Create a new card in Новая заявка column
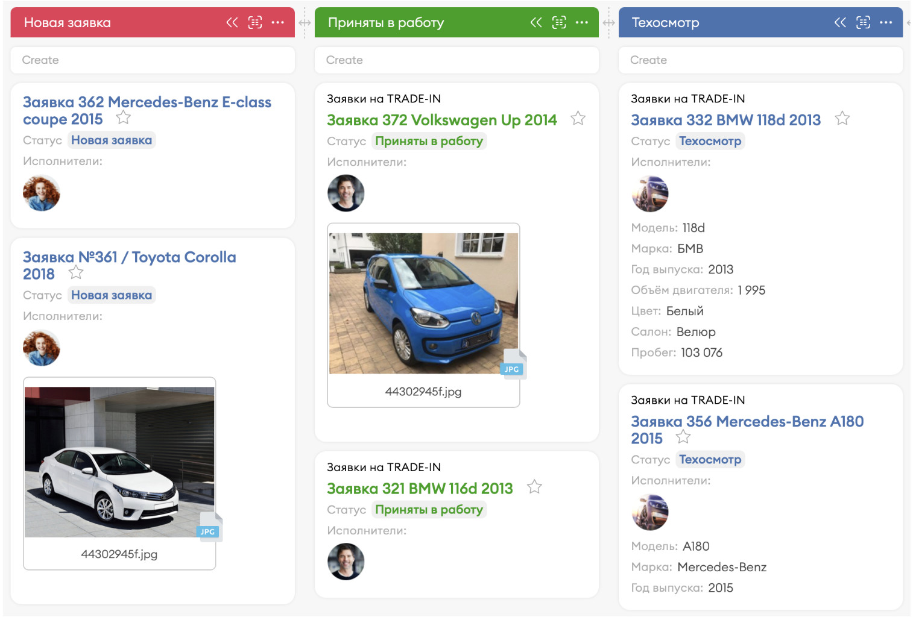This screenshot has height=623, width=913. [153, 60]
